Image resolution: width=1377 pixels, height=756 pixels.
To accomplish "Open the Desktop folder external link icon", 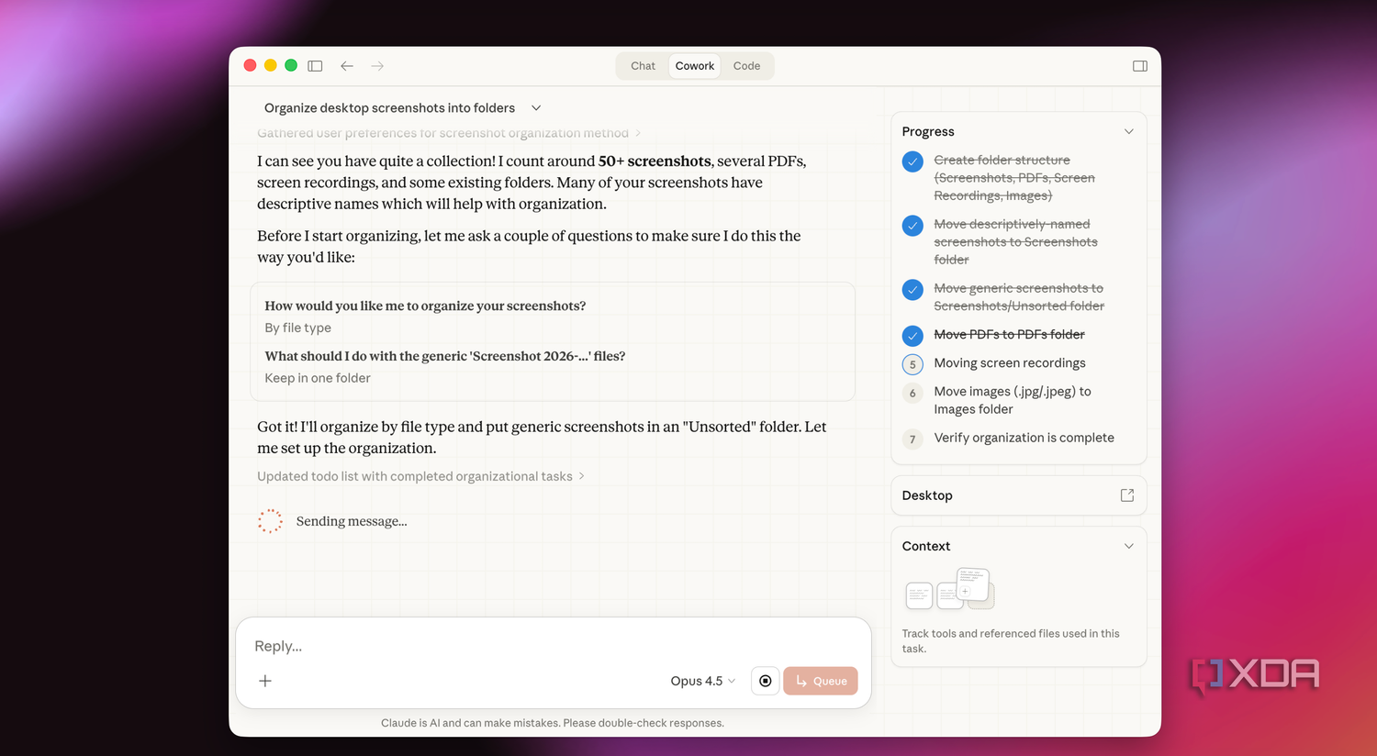I will coord(1127,495).
